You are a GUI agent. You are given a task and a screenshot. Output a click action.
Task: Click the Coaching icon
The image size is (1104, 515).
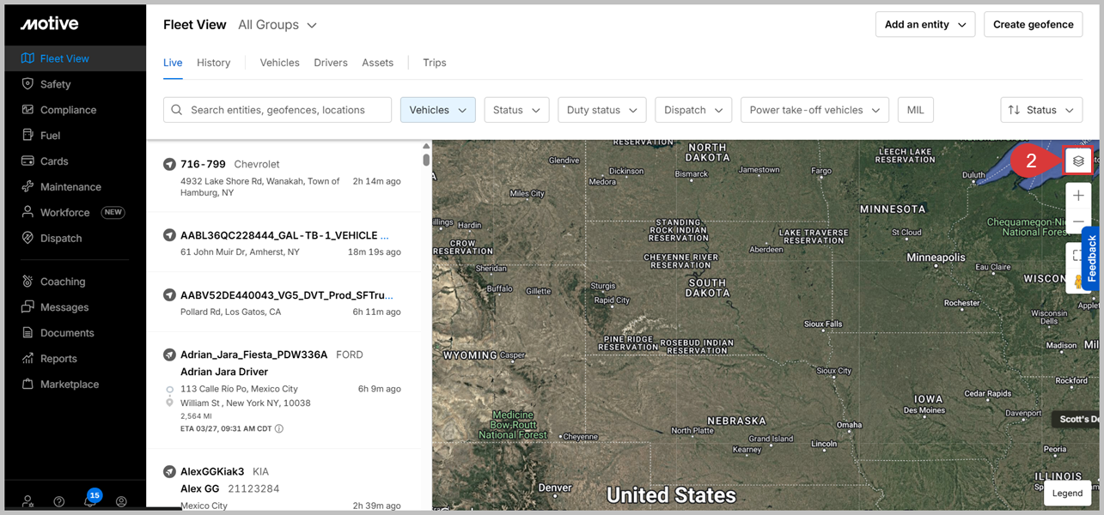(27, 282)
